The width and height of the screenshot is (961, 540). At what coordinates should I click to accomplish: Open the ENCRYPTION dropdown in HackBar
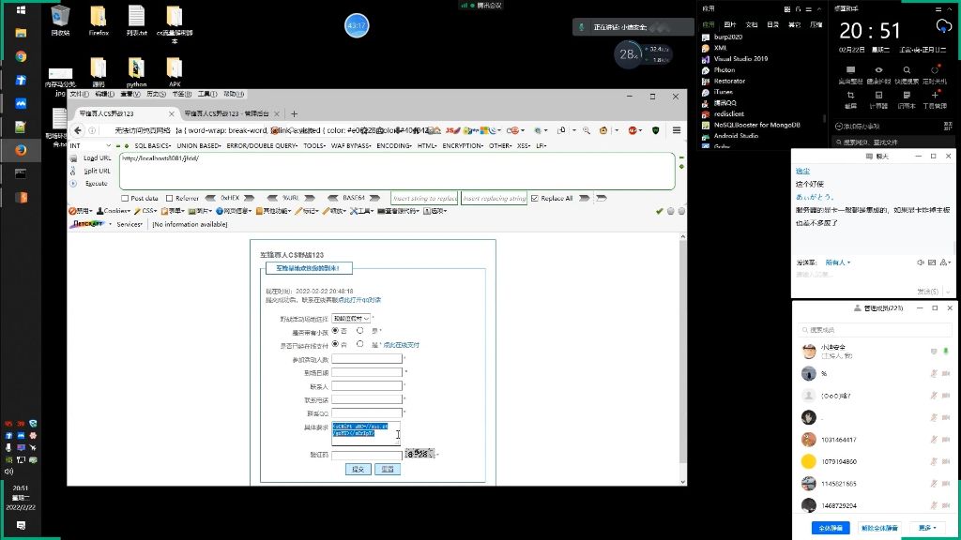[463, 145]
